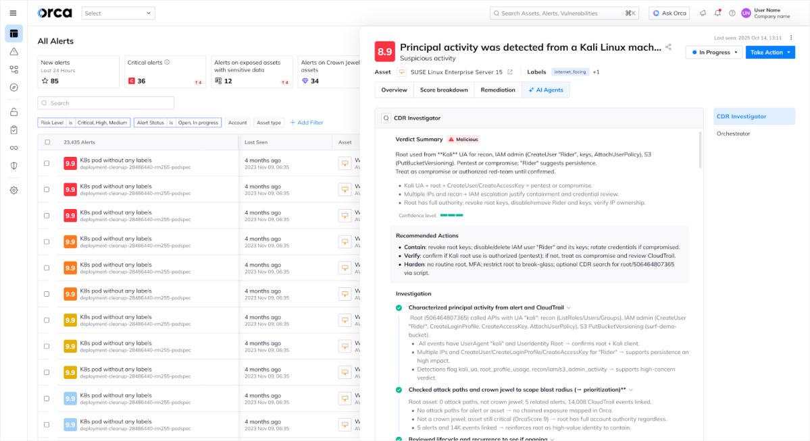
Task: Open the Remediation tab
Action: point(498,89)
